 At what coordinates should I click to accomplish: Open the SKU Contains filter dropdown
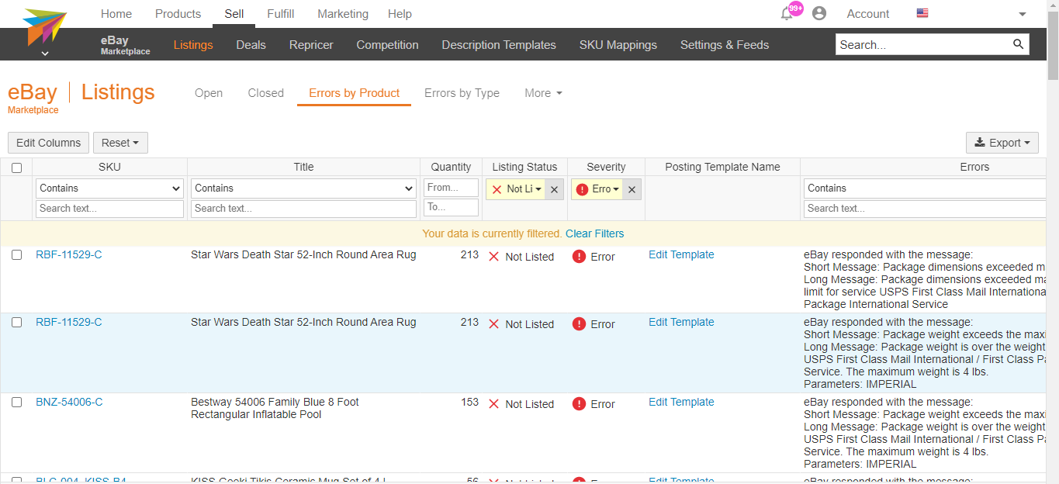pyautogui.click(x=109, y=188)
